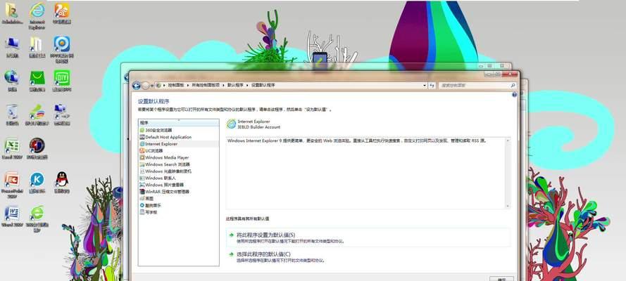Click the 控制面板 breadcrumb segment
This screenshot has width=626, height=281.
177,85
